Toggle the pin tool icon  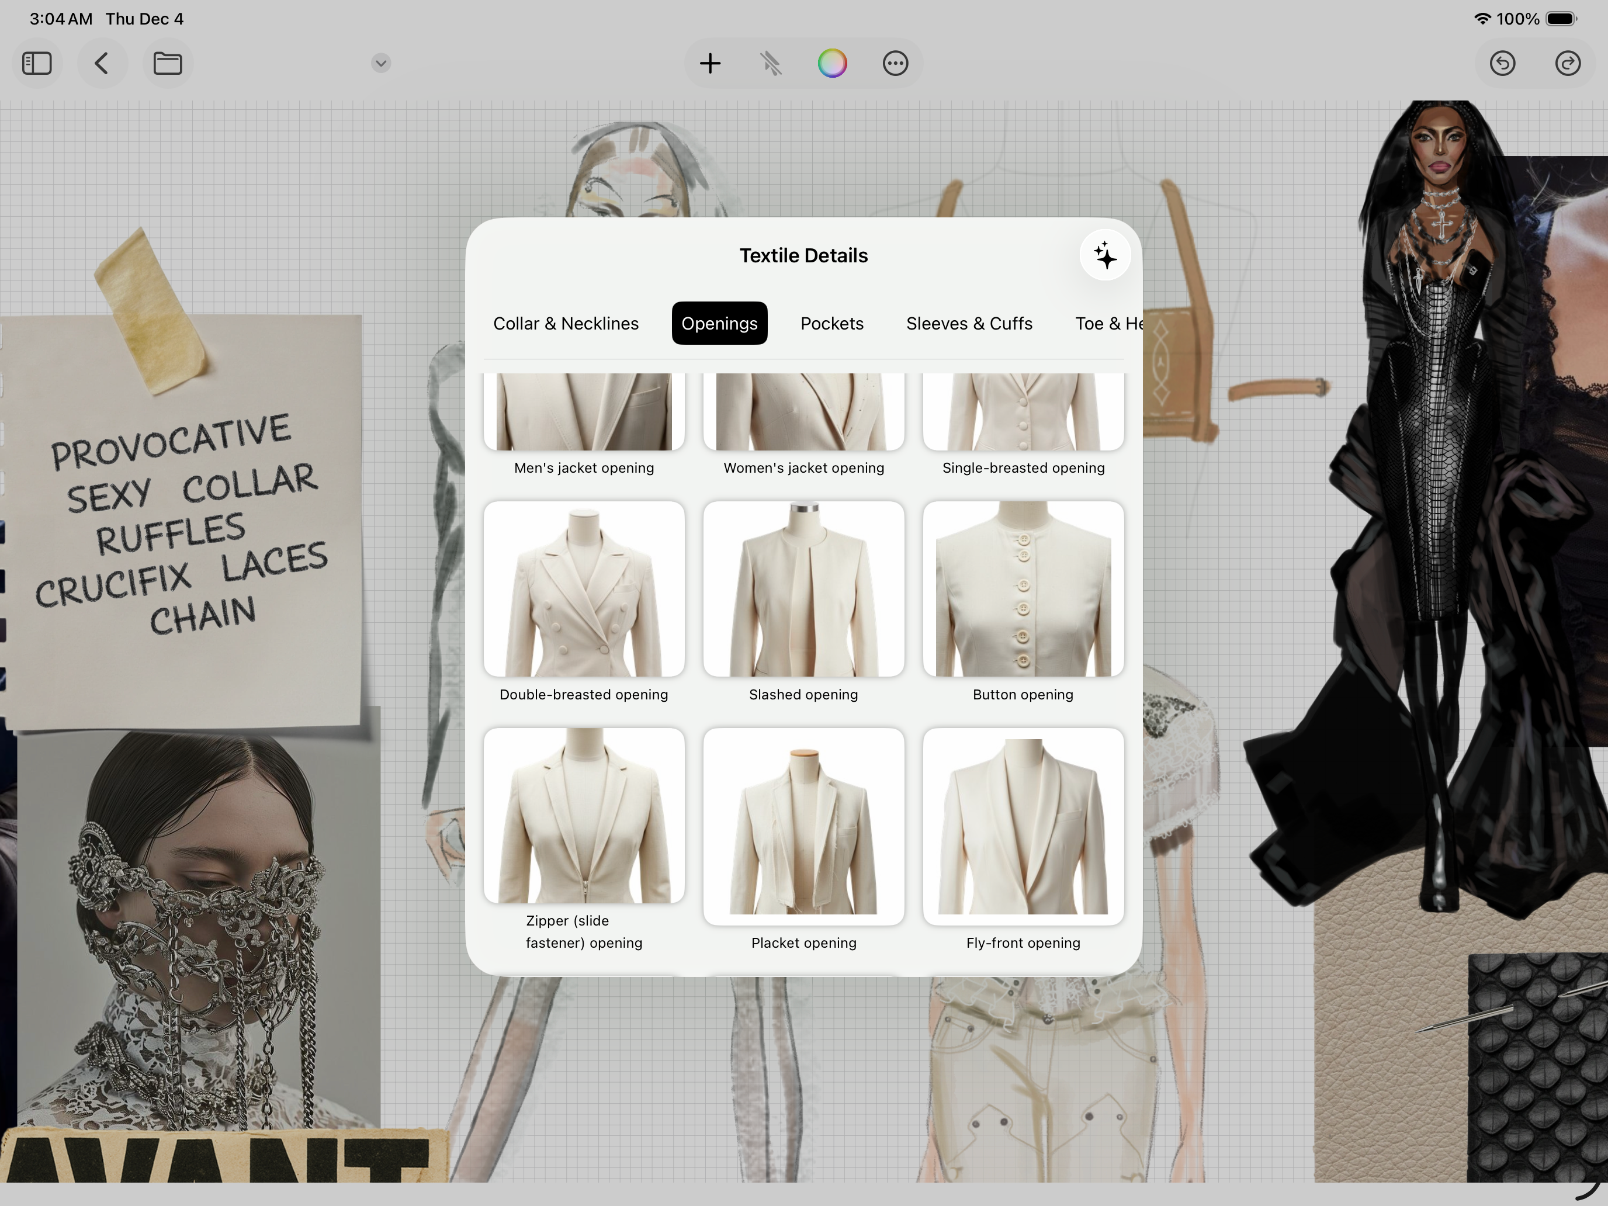pyautogui.click(x=771, y=63)
